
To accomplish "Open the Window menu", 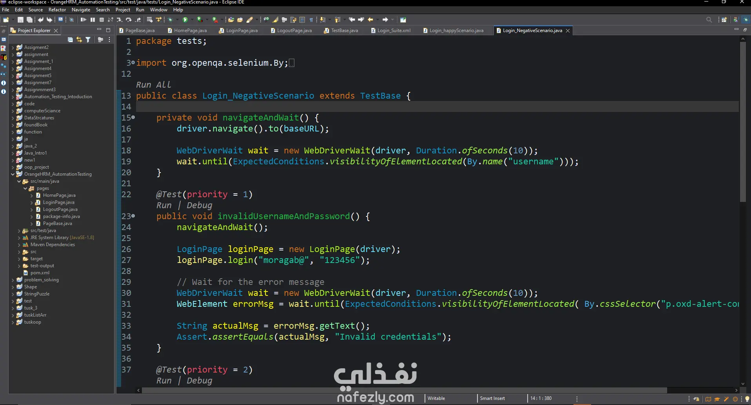I will click(x=158, y=10).
